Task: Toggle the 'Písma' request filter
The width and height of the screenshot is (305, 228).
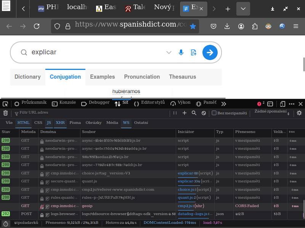Action: 75,123
